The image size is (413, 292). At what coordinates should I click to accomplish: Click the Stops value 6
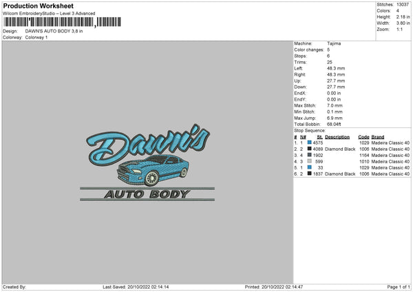click(328, 56)
